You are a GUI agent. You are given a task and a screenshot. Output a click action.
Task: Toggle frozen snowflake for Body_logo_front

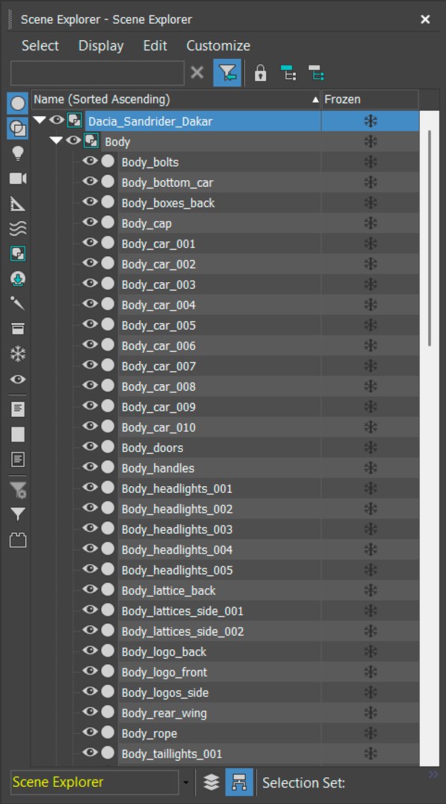point(370,671)
